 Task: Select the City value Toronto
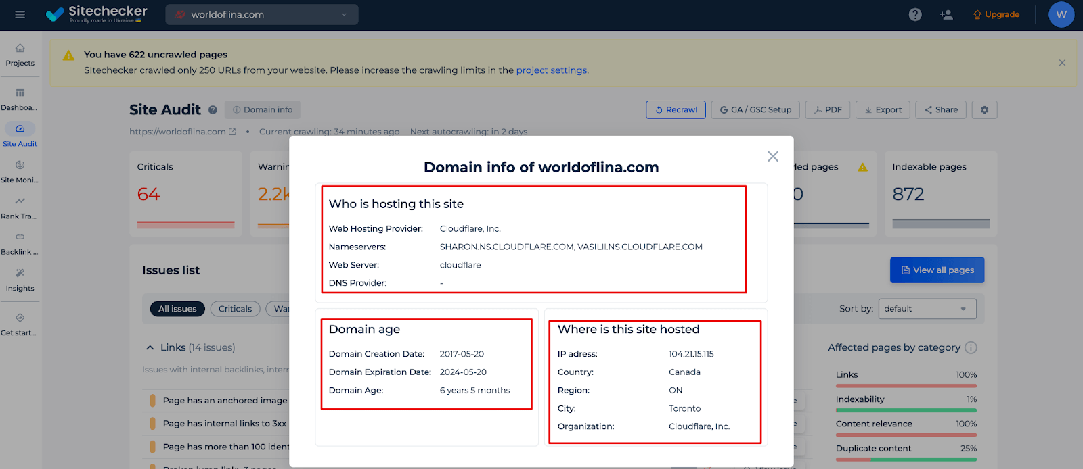pyautogui.click(x=684, y=409)
